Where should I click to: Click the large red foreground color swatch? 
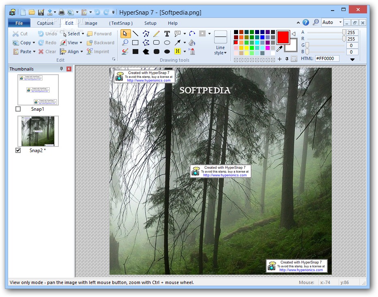(x=283, y=37)
